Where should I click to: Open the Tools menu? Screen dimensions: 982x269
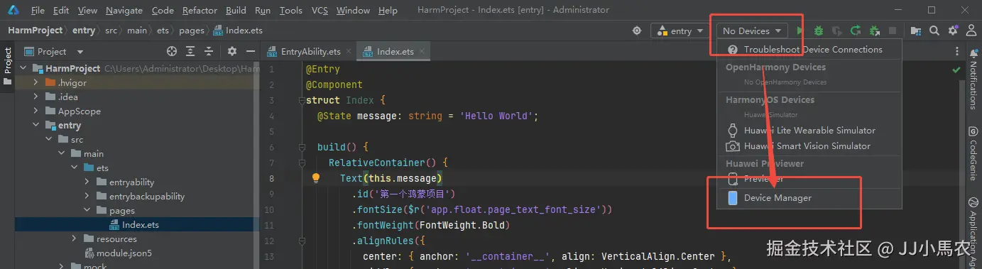290,11
